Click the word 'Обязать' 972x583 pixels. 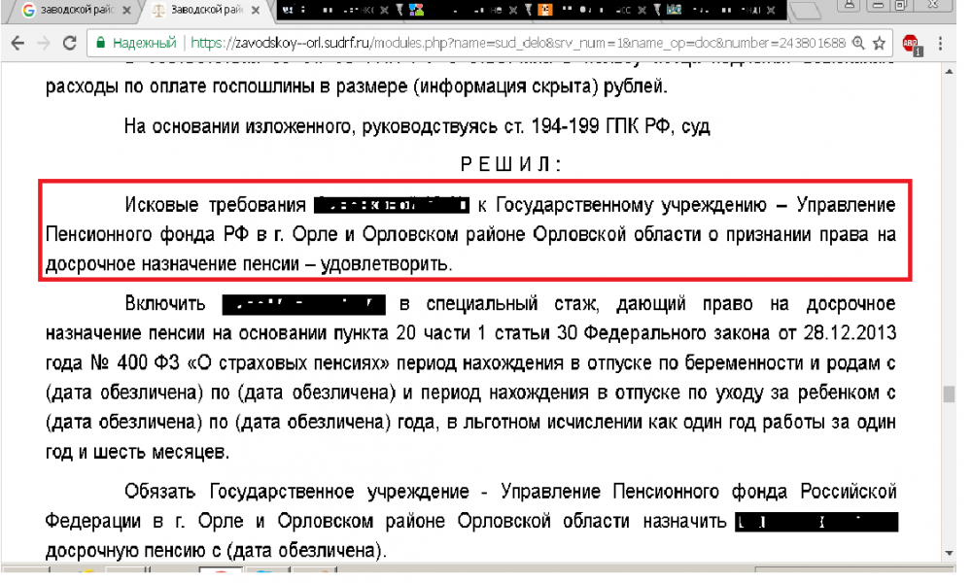(x=160, y=492)
